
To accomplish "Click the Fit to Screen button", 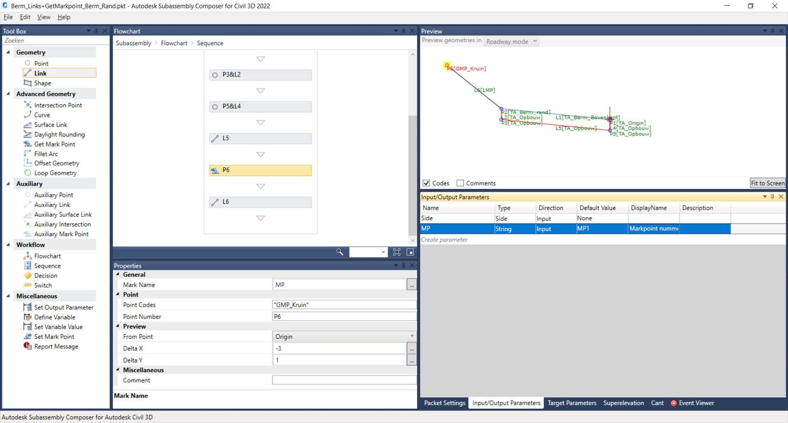I will coord(767,183).
